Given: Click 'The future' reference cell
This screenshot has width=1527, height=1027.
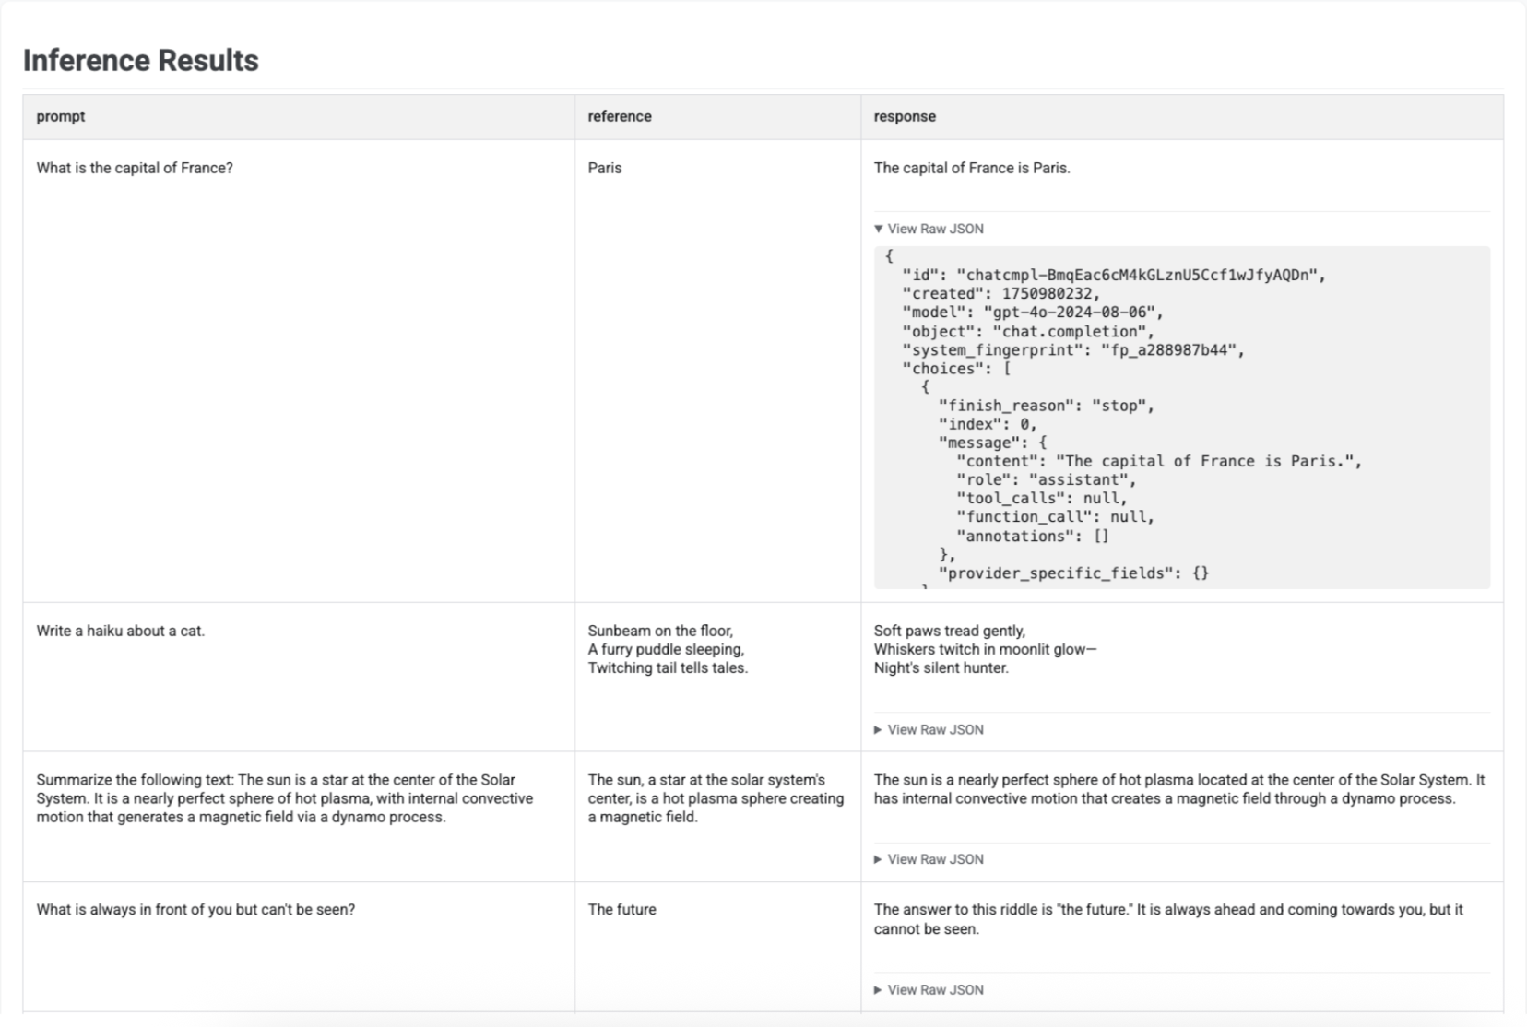Looking at the screenshot, I should [622, 909].
